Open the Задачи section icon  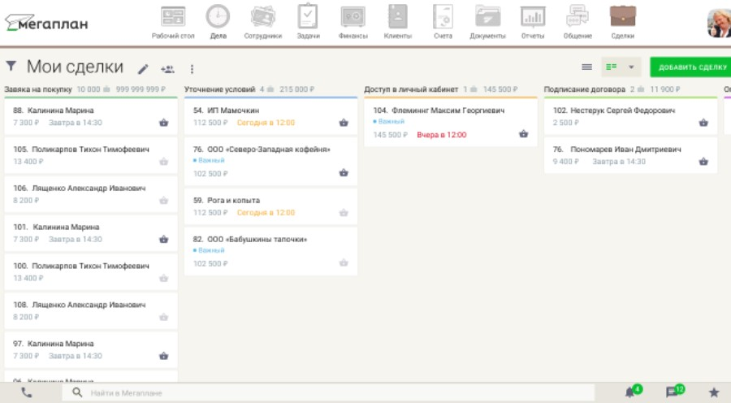pos(308,18)
